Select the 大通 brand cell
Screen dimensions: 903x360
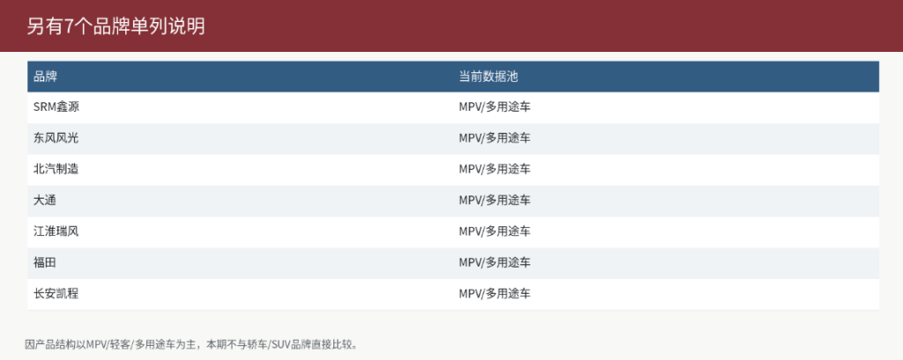240,201
